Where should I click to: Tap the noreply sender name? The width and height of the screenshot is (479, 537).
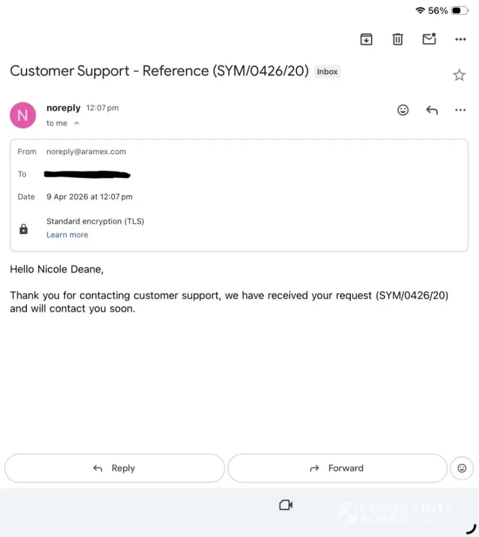pyautogui.click(x=63, y=108)
